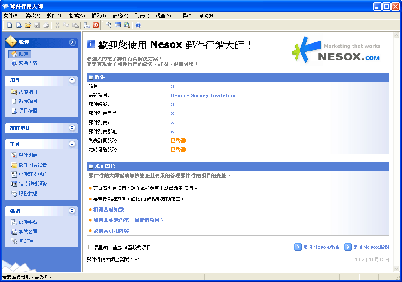Expand the 當前項目 sidebar panel
The image size is (402, 282).
coord(72,128)
